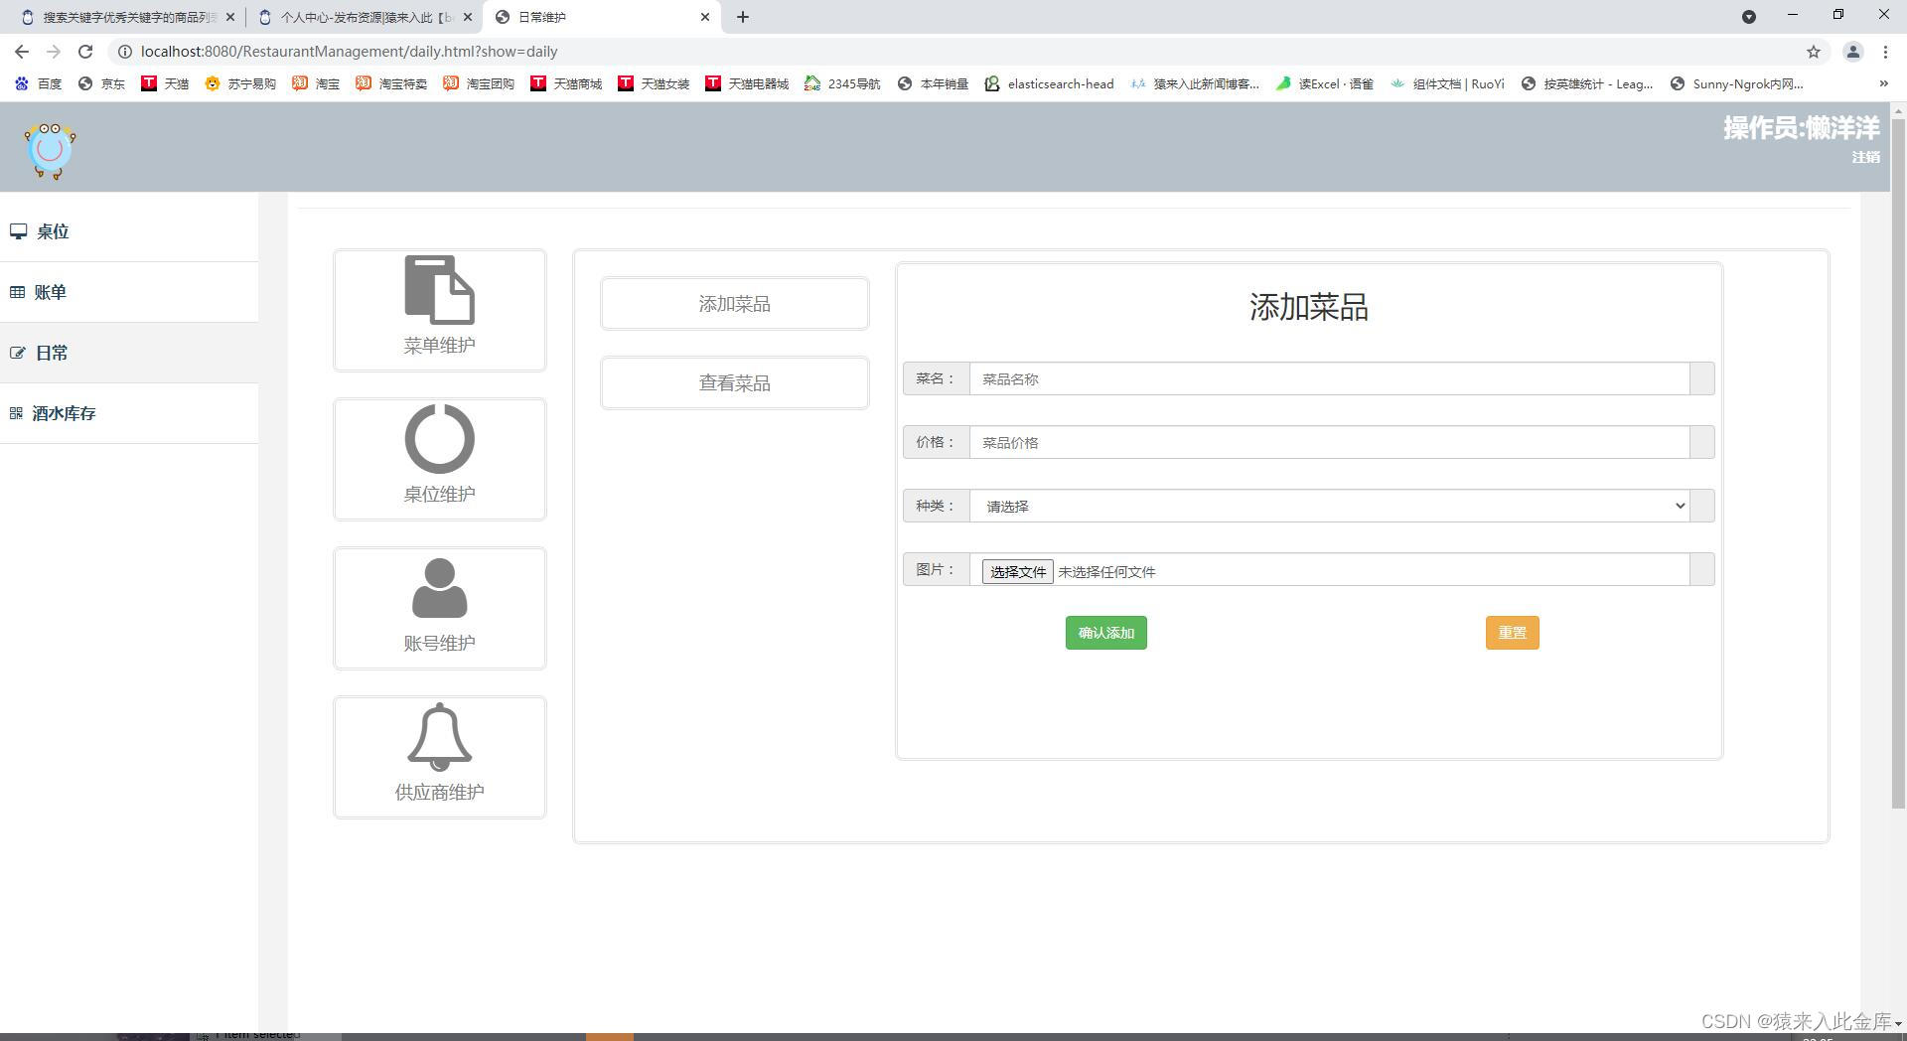Click the 注销 logout link
This screenshot has width=1907, height=1041.
[x=1865, y=157]
